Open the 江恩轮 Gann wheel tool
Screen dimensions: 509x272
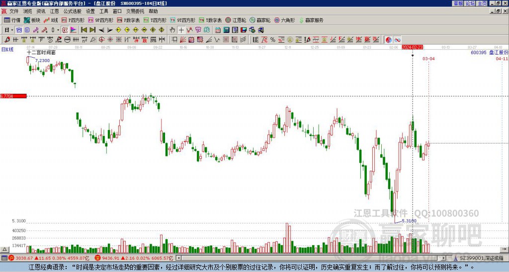click(235, 20)
